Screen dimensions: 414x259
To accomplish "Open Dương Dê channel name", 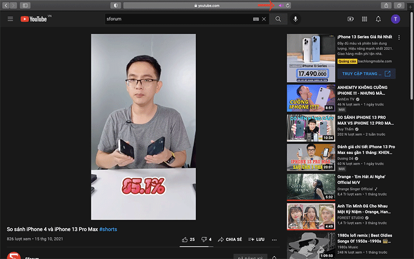I will 345,159.
